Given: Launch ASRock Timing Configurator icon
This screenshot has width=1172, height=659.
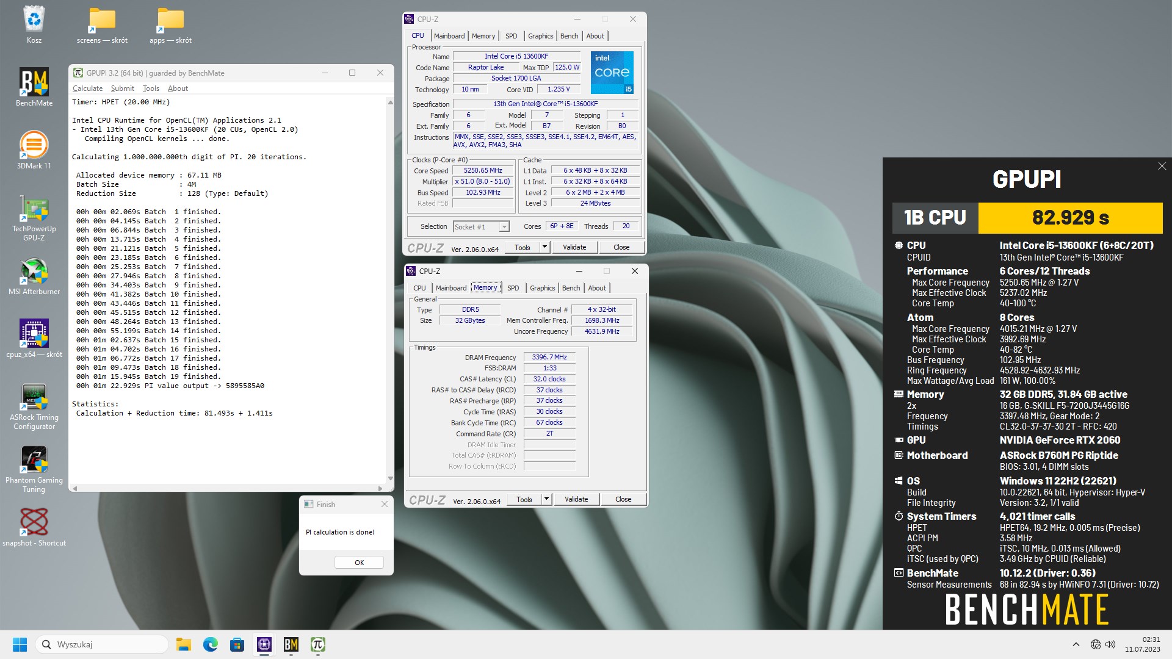Looking at the screenshot, I should pyautogui.click(x=34, y=406).
